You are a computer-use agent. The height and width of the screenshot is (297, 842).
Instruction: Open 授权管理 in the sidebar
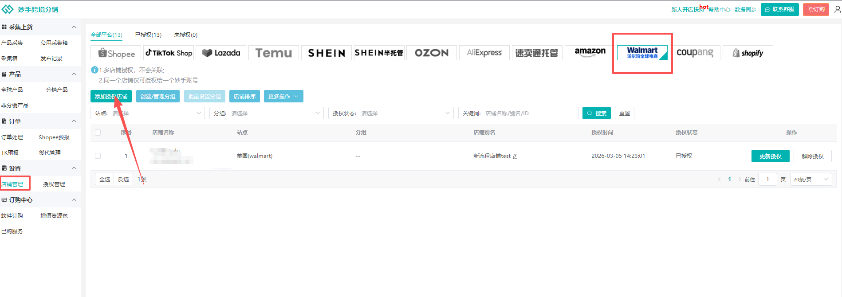pos(54,184)
